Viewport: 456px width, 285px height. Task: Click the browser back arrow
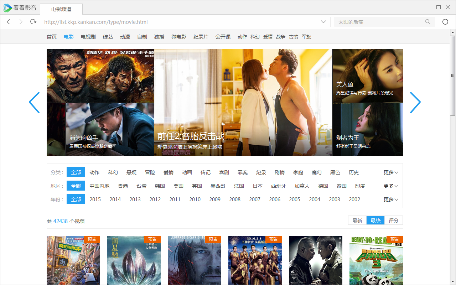coord(9,22)
